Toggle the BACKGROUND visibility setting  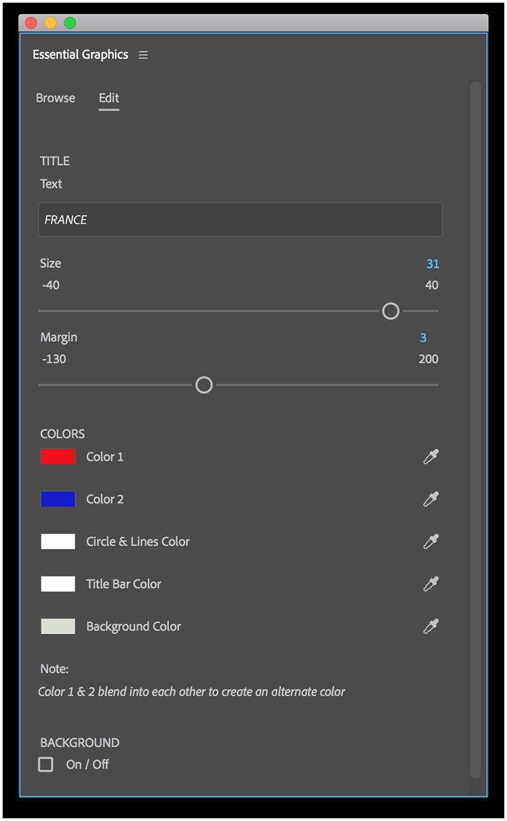[x=45, y=764]
